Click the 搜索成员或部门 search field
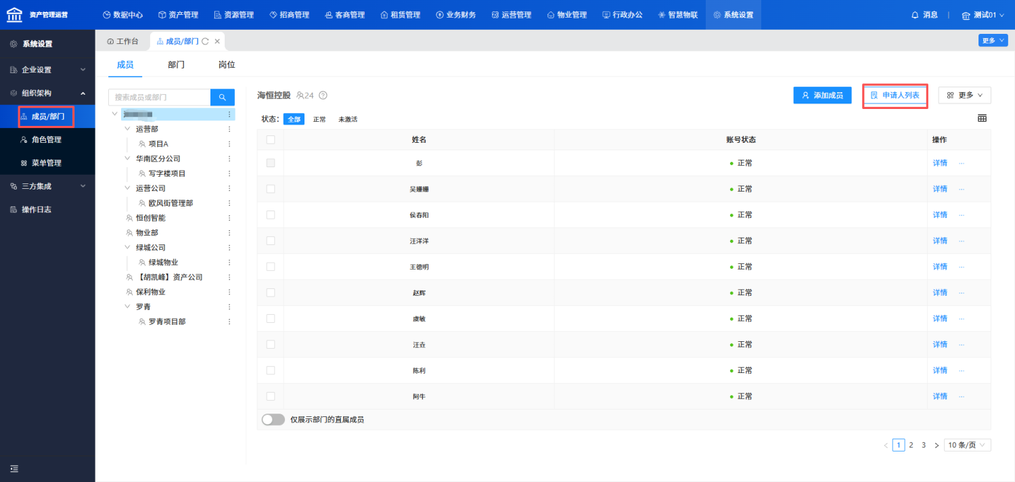 (160, 97)
